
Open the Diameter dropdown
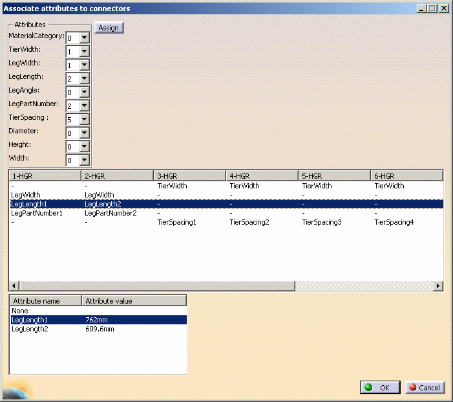click(x=84, y=133)
